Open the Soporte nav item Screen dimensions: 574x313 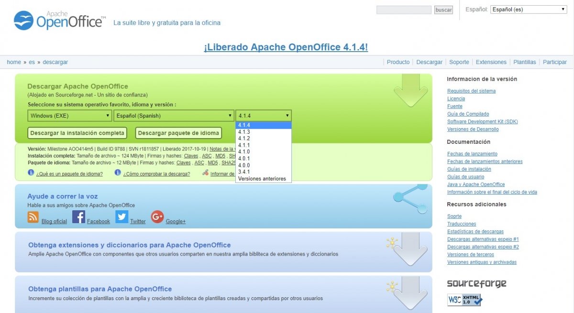459,62
